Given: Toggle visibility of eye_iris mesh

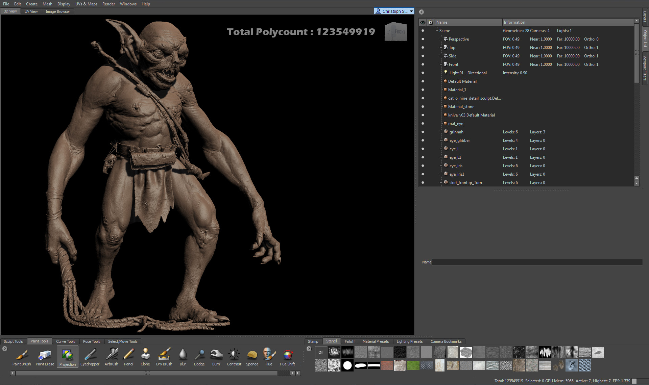Looking at the screenshot, I should 423,166.
